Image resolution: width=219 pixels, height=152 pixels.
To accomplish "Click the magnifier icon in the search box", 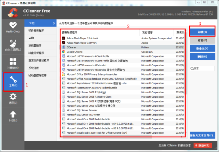I will pyautogui.click(x=192, y=68).
